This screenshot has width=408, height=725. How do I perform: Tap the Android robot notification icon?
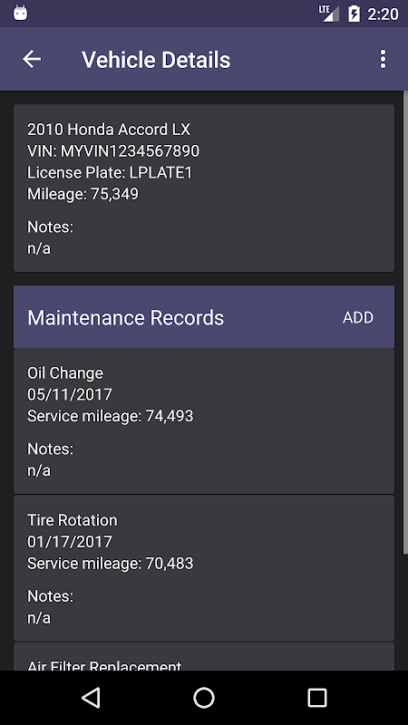tap(20, 13)
